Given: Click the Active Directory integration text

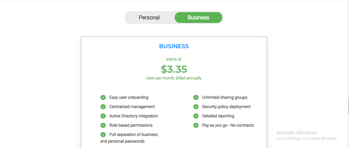Looking at the screenshot, I should (x=134, y=116).
